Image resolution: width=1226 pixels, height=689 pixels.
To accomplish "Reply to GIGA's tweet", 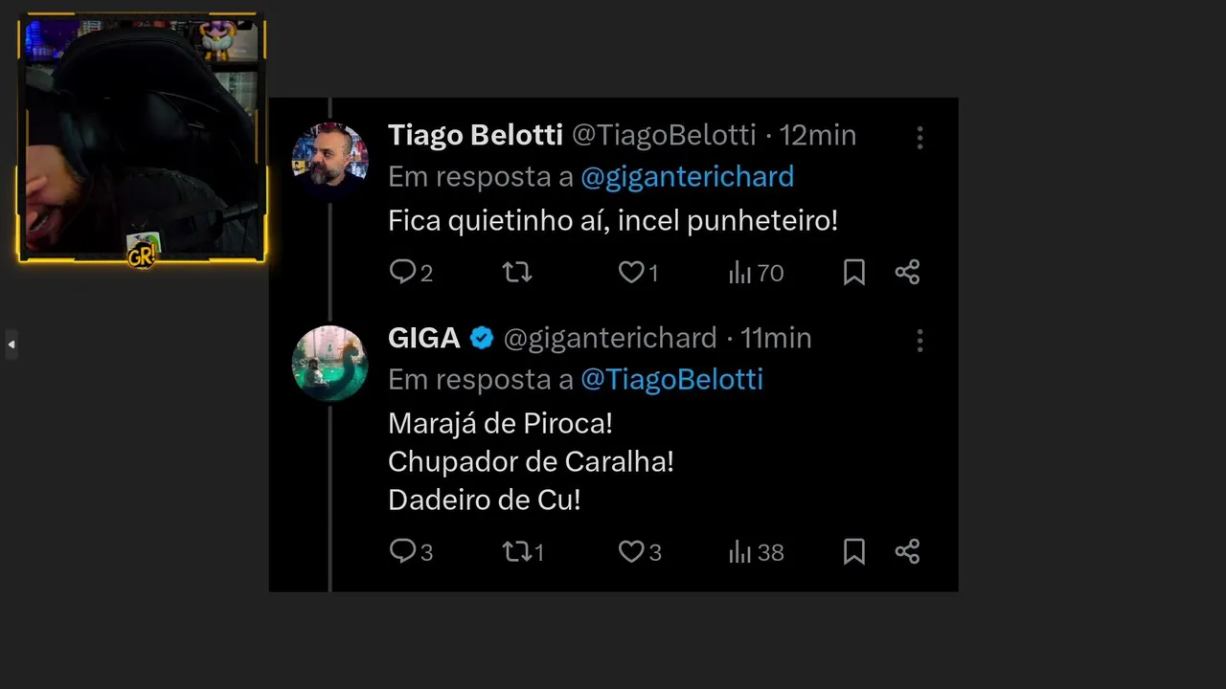I will [402, 551].
